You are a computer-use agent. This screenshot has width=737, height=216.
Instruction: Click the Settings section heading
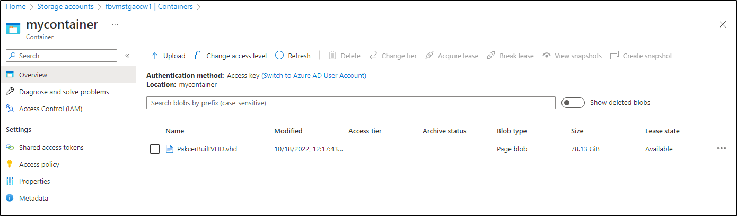pyautogui.click(x=19, y=129)
